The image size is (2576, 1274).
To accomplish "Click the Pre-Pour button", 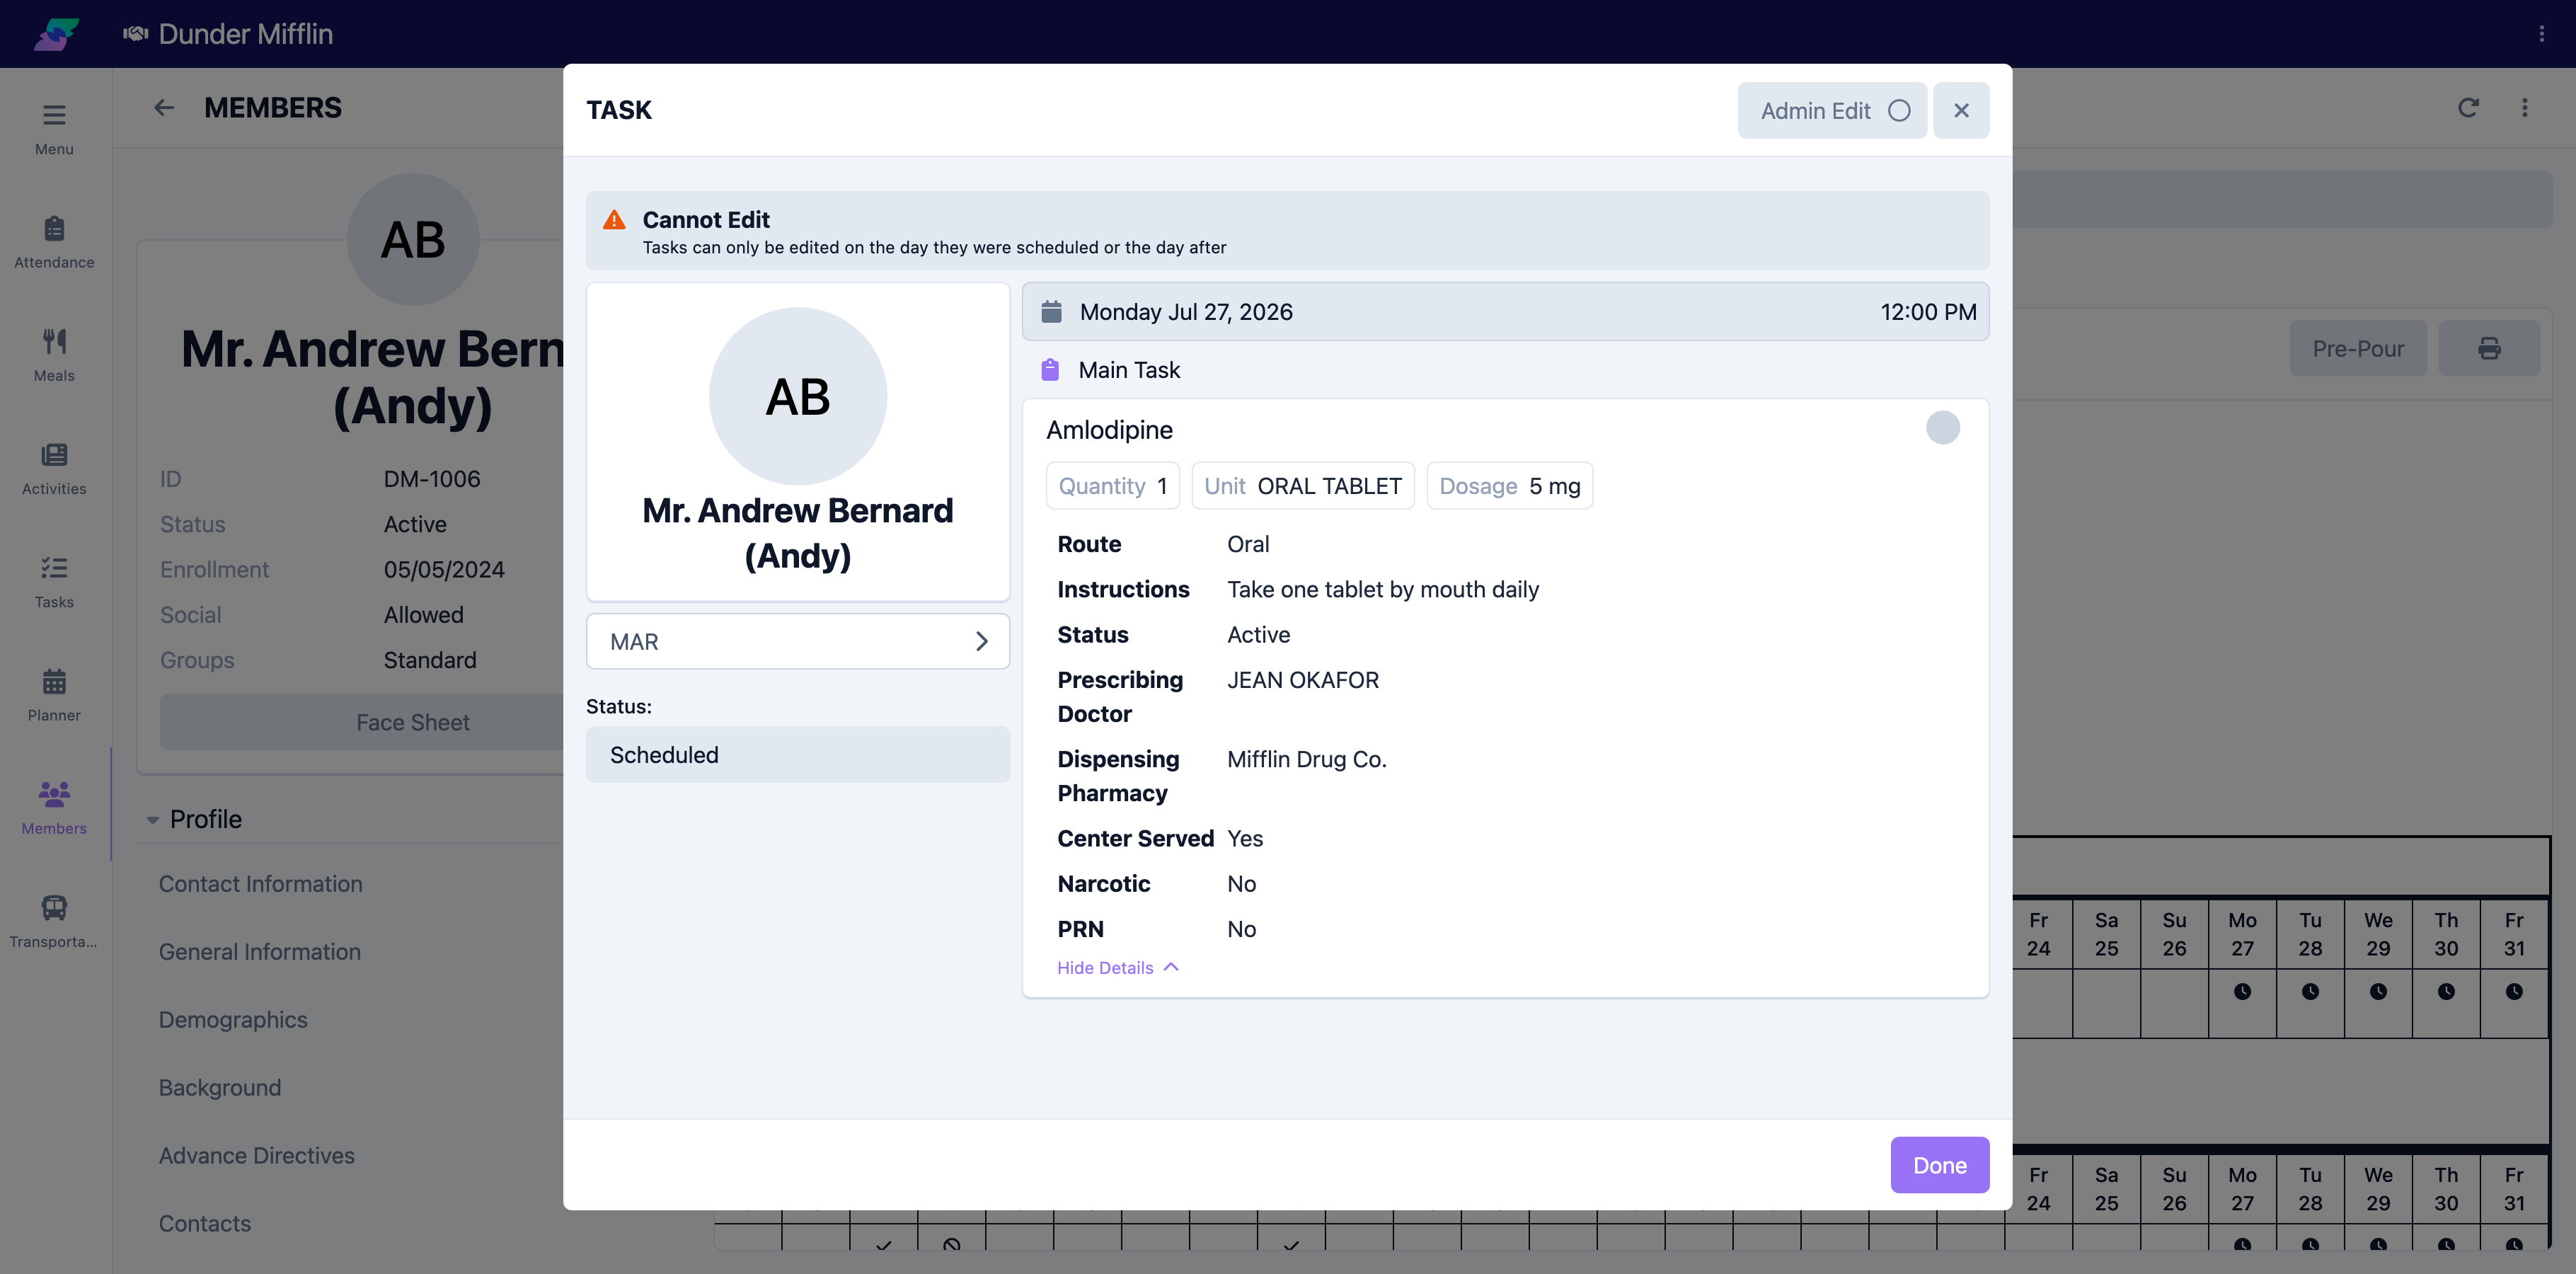I will pos(2357,348).
